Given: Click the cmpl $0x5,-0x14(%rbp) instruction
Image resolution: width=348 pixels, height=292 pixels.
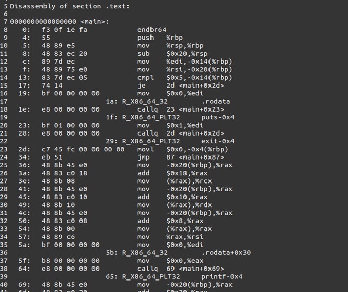Looking at the screenshot, I should click(x=184, y=78).
